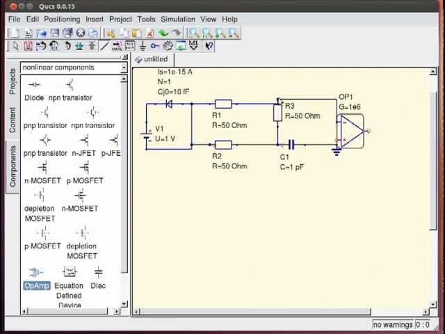445x334 pixels.
Task: Open the Tools menu
Action: [x=147, y=19]
